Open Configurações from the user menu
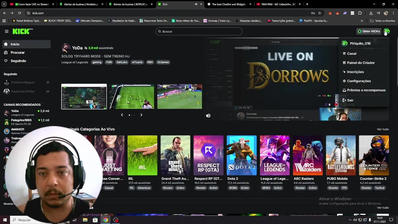Image resolution: width=398 pixels, height=224 pixels. pos(364,81)
